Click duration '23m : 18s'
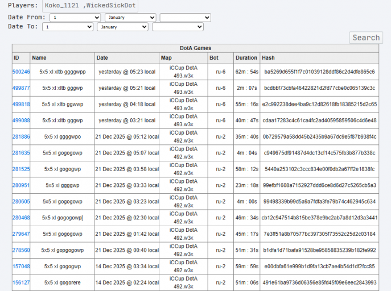 coord(247,185)
